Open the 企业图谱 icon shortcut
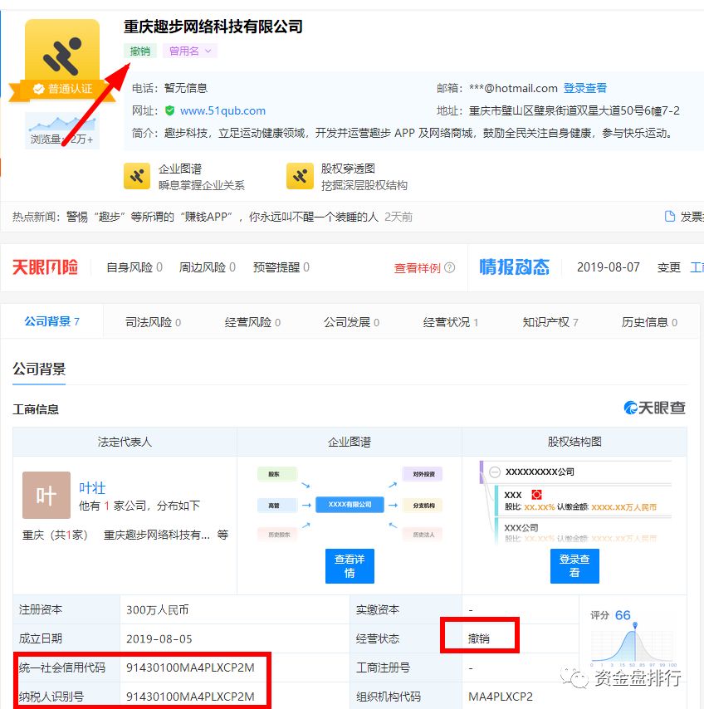Image resolution: width=704 pixels, height=709 pixels. (137, 176)
